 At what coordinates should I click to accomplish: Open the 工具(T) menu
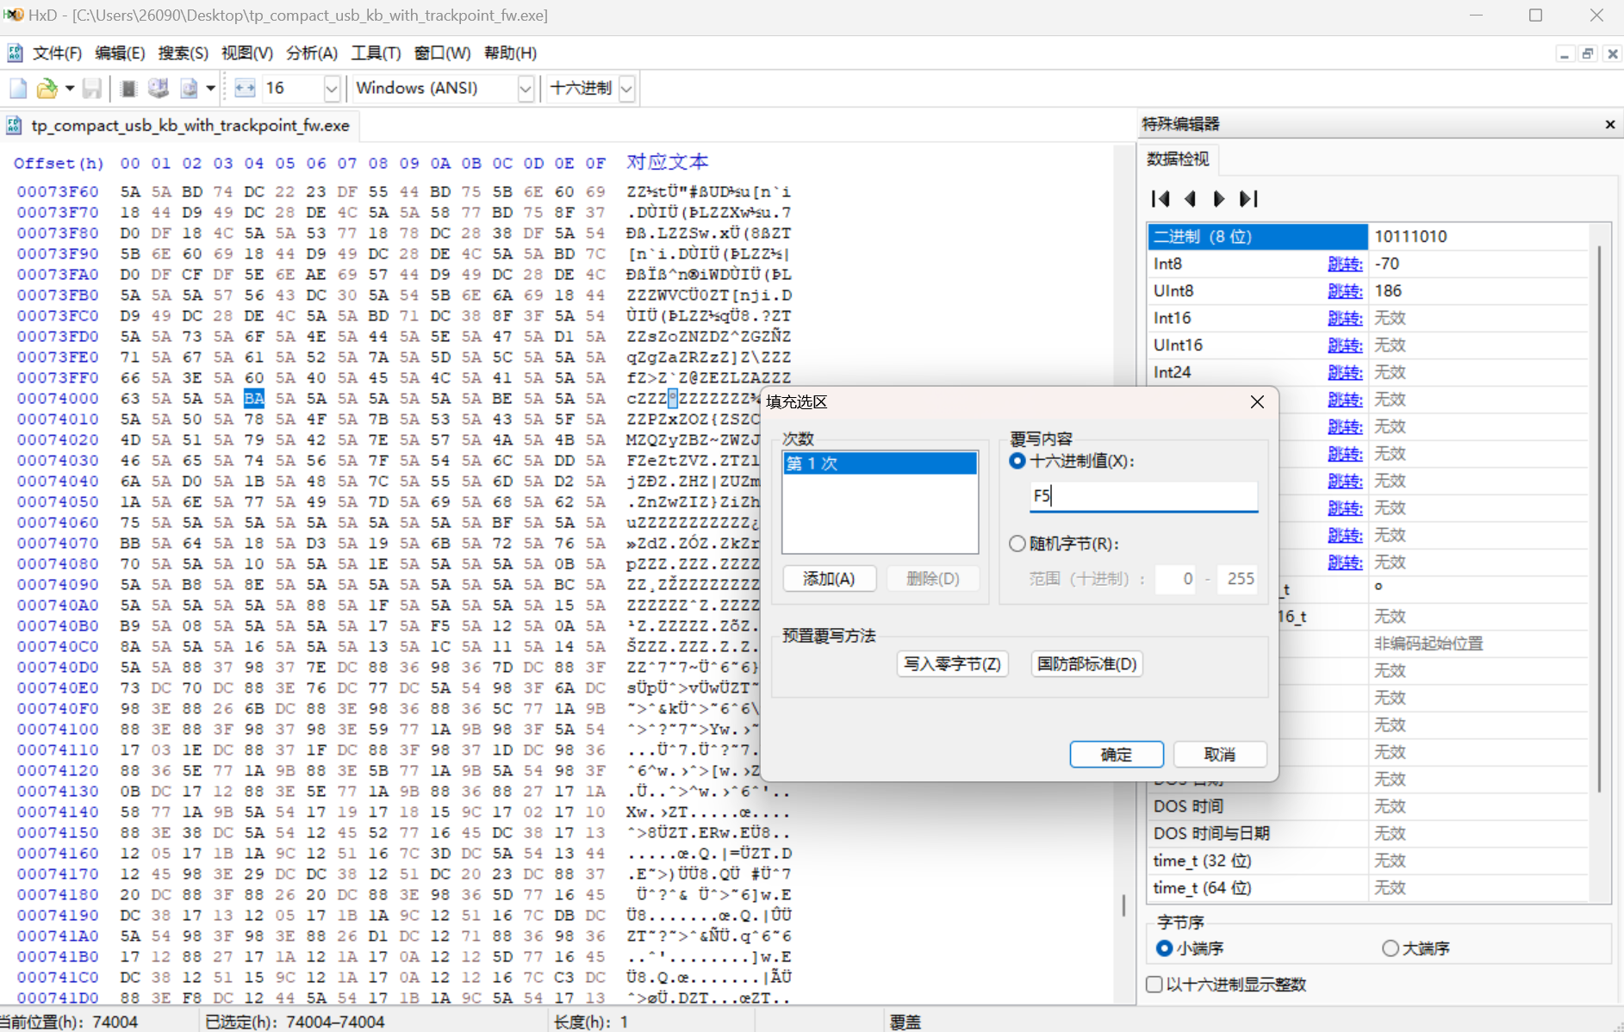pyautogui.click(x=375, y=53)
